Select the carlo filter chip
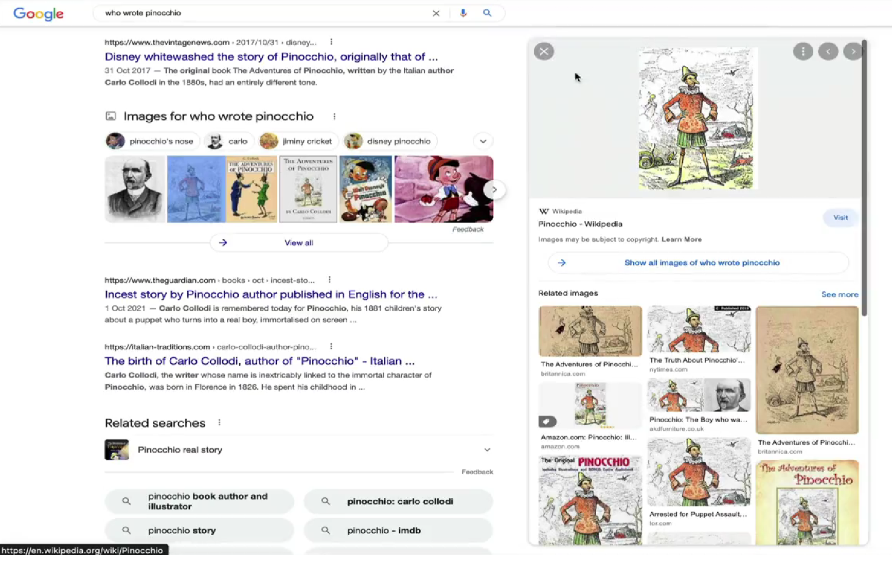 [229, 141]
